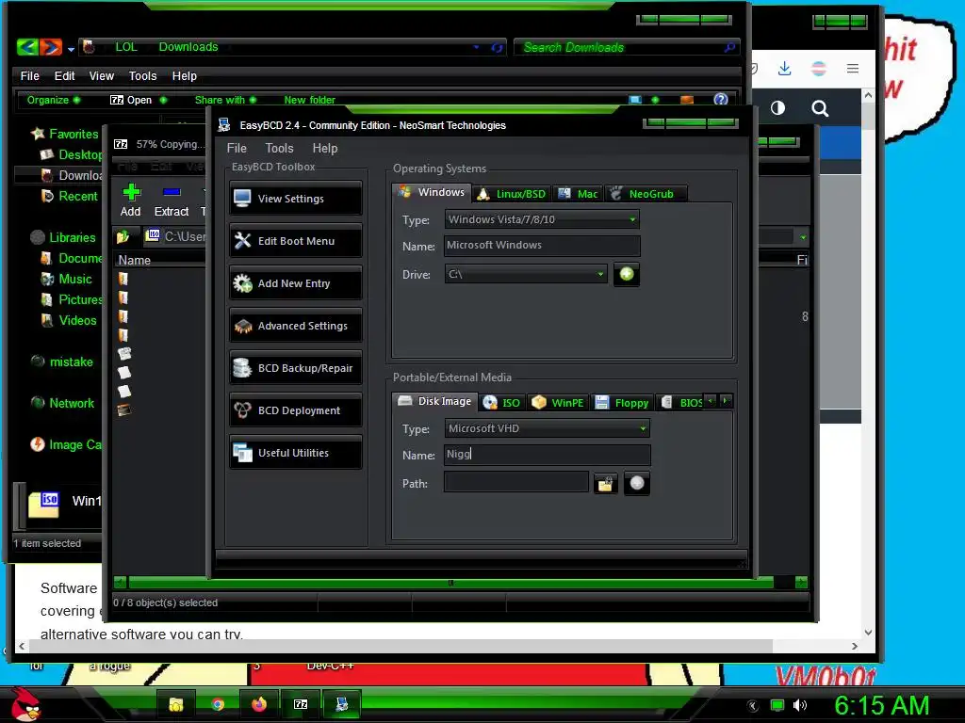Click the 7-Zip up-folder icon
Image resolution: width=965 pixels, height=723 pixels.
123,236
